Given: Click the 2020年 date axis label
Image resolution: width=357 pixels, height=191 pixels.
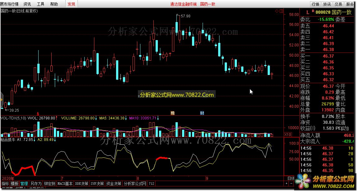Looking at the screenshot, I should (7, 178).
